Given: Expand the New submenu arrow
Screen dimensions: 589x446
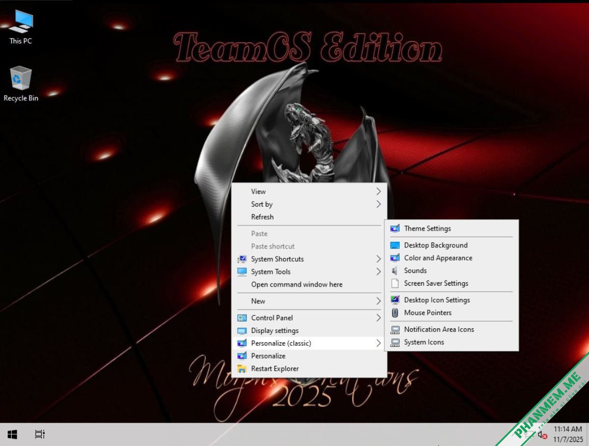Looking at the screenshot, I should click(x=379, y=301).
